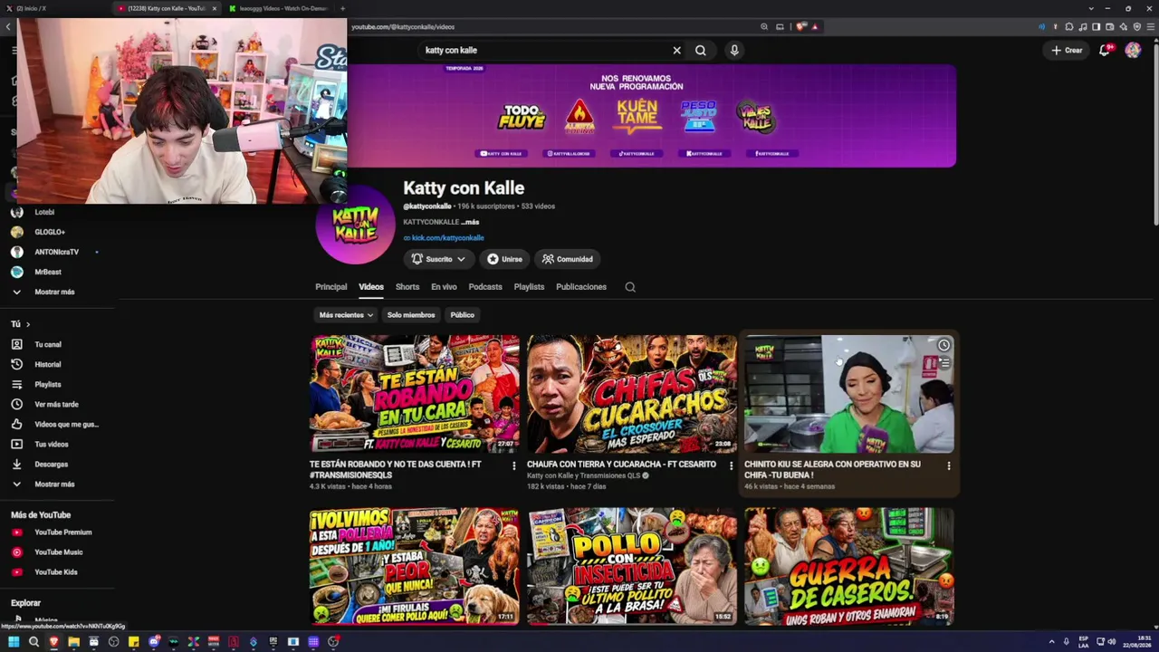Open the Comunidad button

click(567, 259)
